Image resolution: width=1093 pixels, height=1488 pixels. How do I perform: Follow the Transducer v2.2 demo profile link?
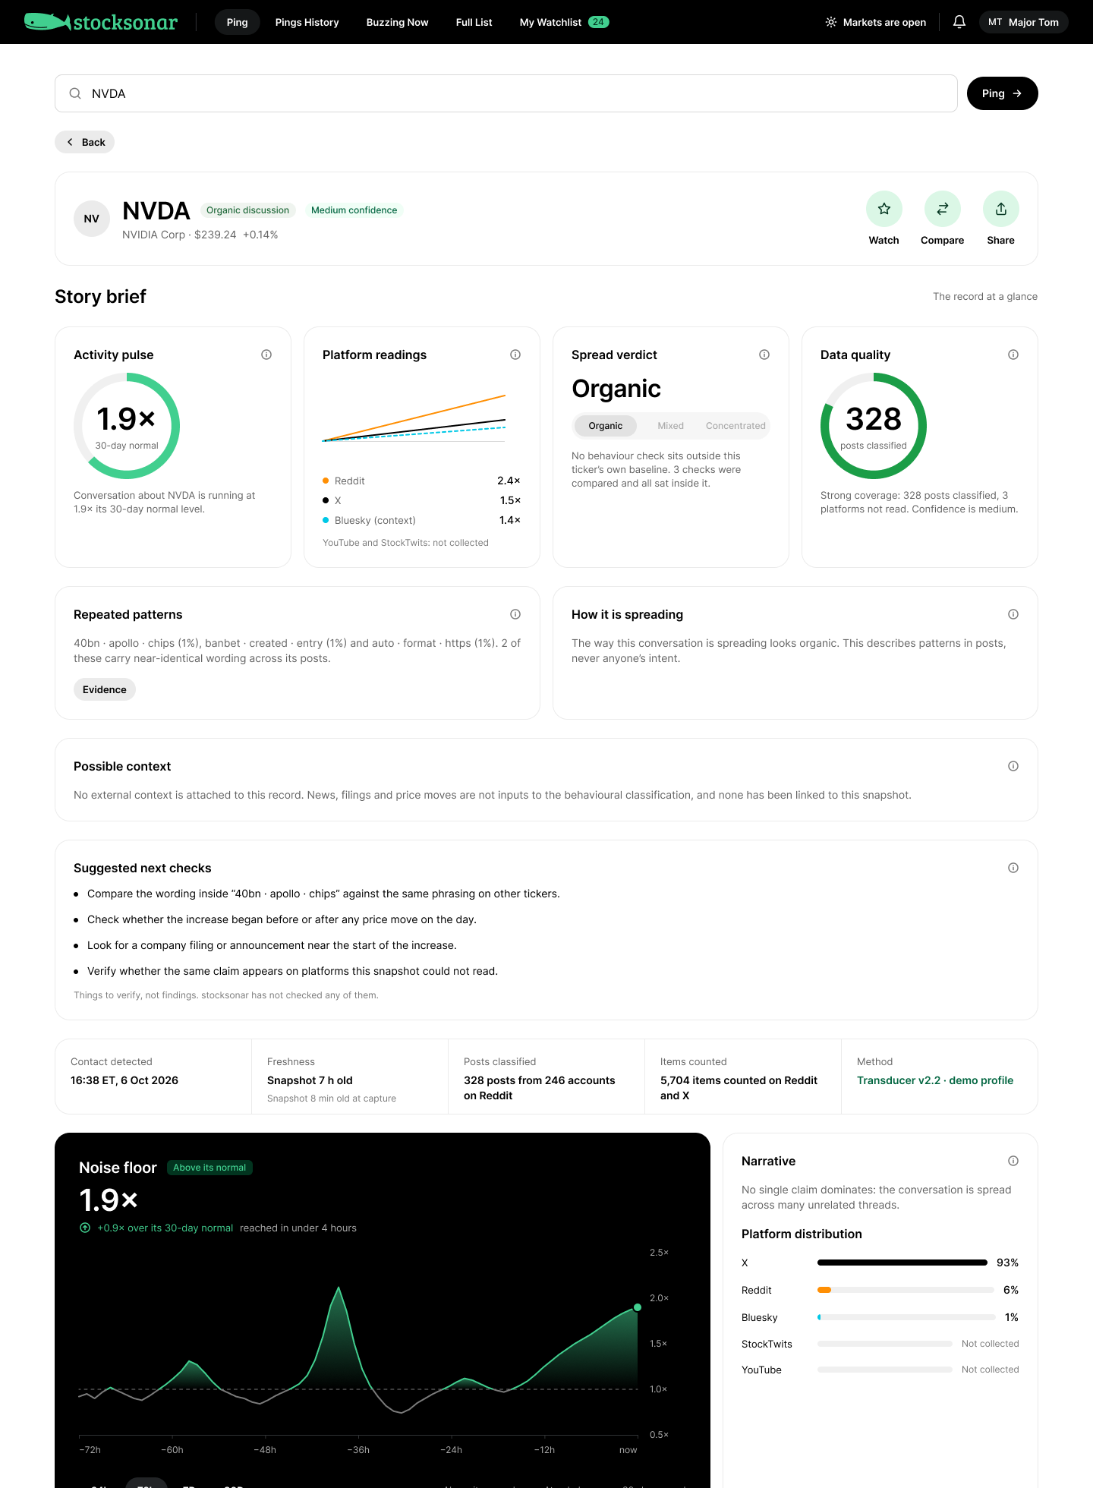tap(935, 1080)
